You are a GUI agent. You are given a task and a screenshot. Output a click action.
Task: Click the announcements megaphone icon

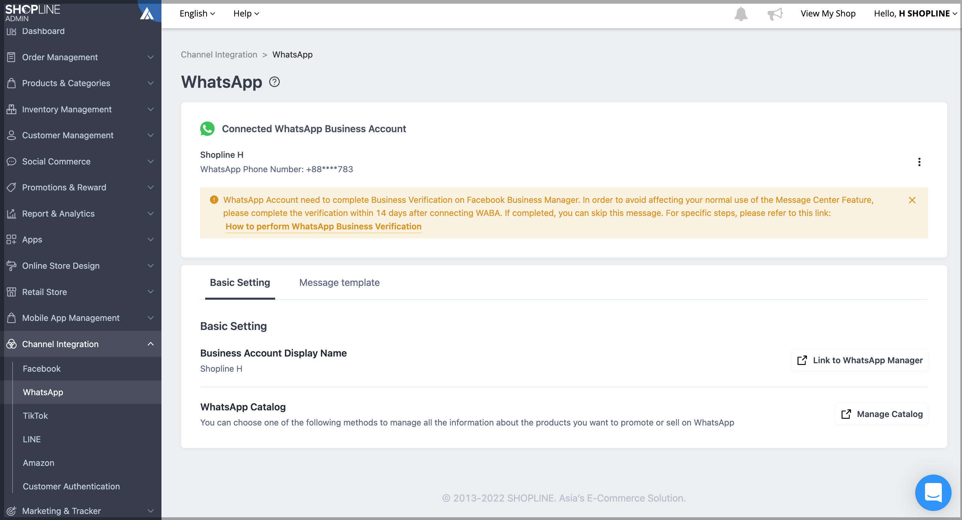coord(775,14)
